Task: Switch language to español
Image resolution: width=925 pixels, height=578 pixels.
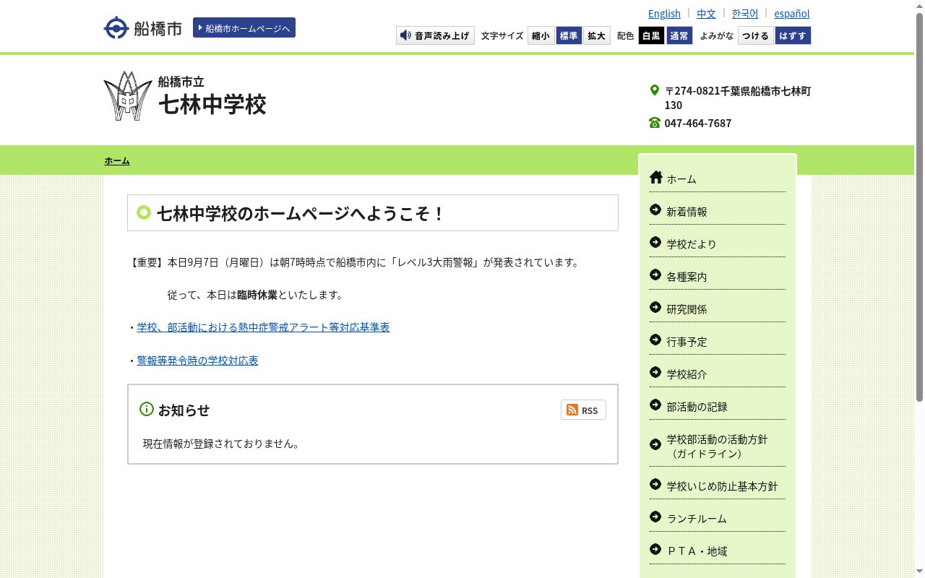Action: (x=792, y=13)
